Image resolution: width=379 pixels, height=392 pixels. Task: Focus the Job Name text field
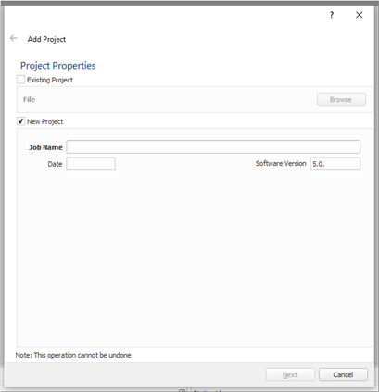(x=213, y=147)
